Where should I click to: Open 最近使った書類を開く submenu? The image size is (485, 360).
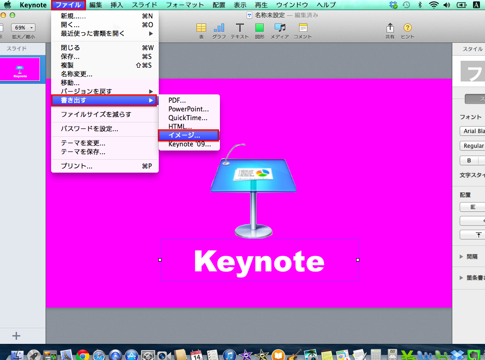pos(105,34)
